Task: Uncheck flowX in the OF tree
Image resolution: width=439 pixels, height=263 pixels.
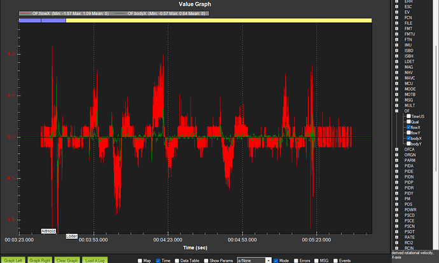Action: click(x=408, y=127)
